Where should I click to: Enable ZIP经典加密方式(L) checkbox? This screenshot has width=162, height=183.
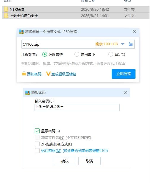tap(37, 144)
